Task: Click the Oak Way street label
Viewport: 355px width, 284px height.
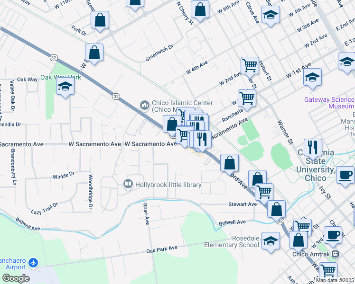Action: tap(27, 80)
